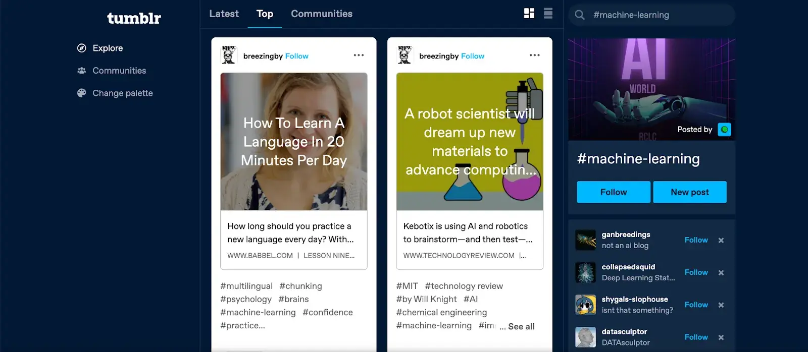808x352 pixels.
Task: Follow breezingby on language post
Action: click(x=297, y=56)
